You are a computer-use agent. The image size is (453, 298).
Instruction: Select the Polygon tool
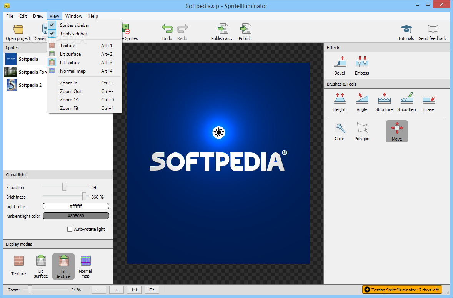click(x=362, y=131)
